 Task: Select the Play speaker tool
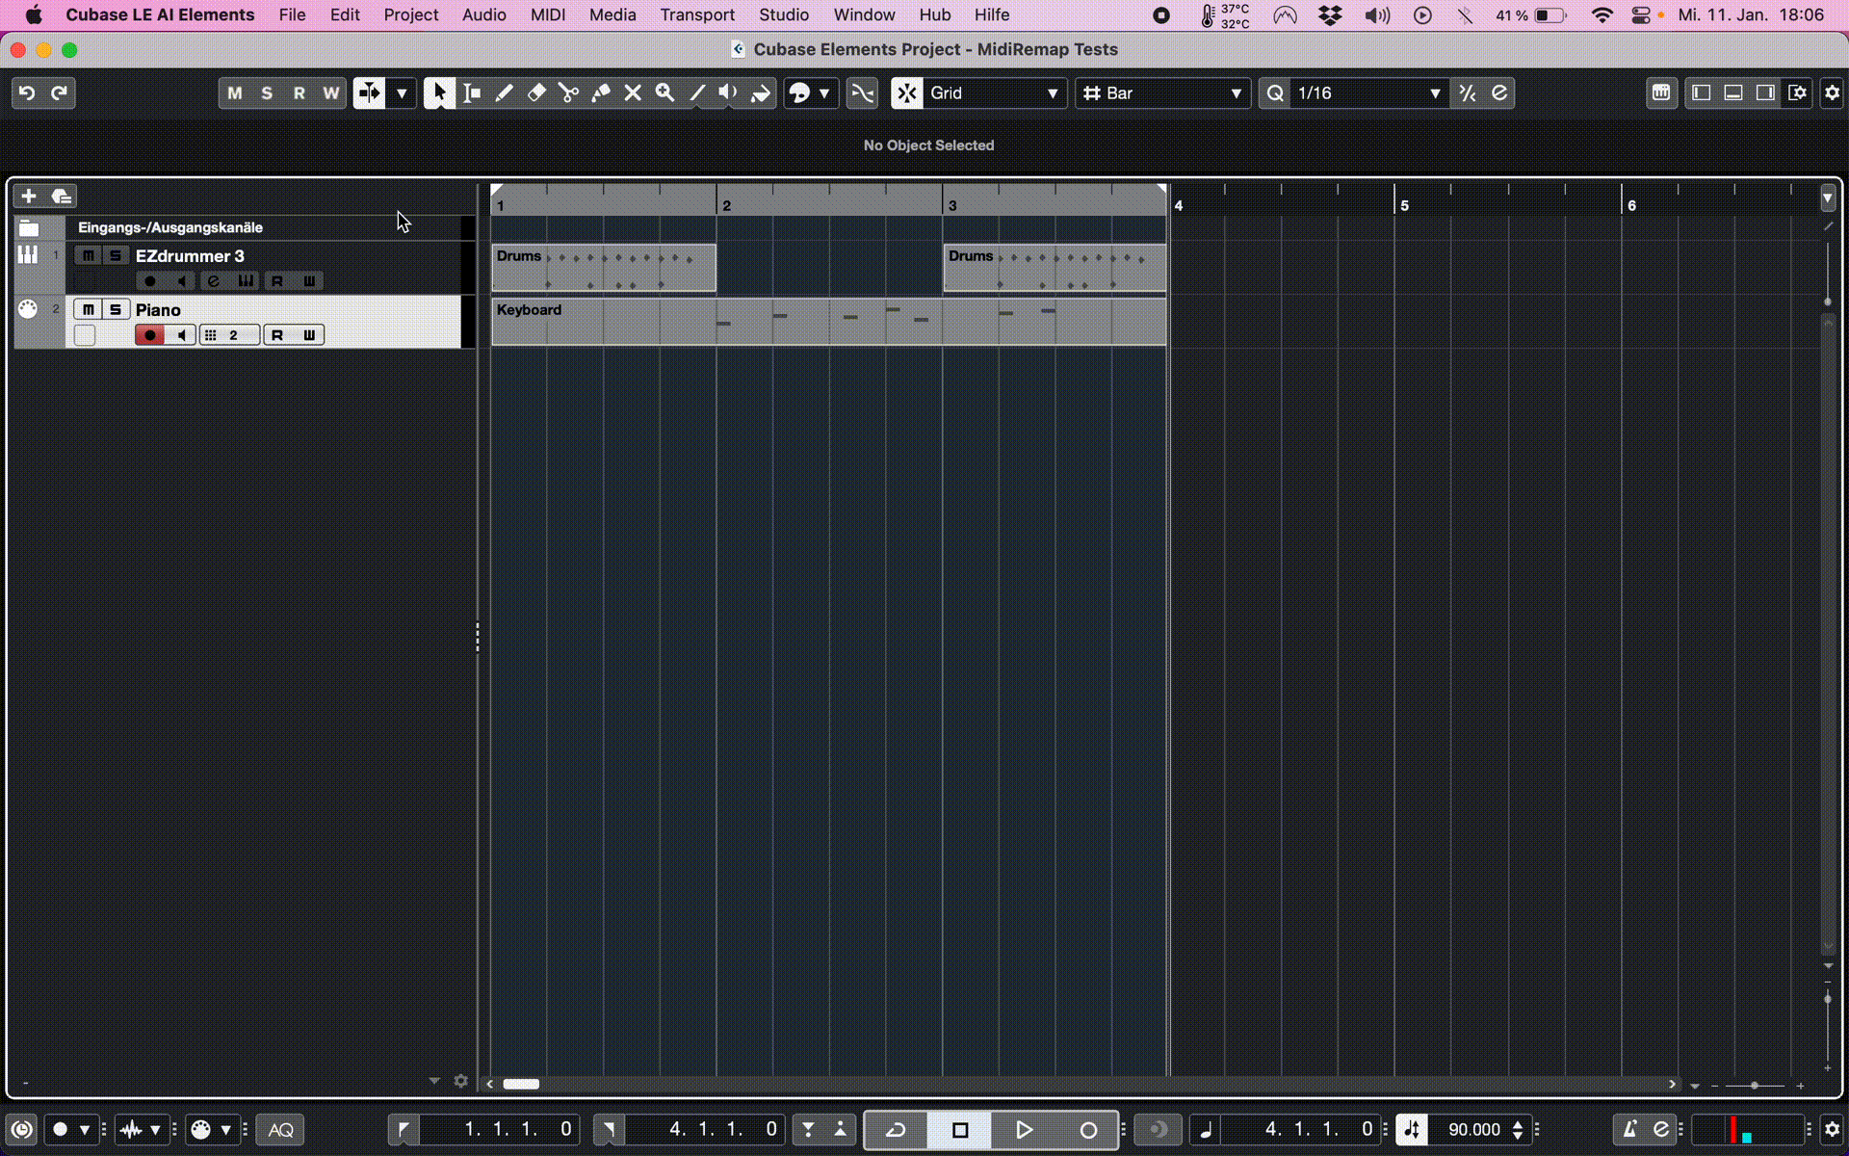728,92
